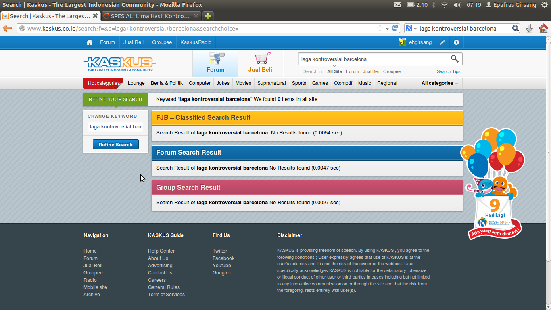The height and width of the screenshot is (310, 551).
Task: Click the birthday balloons 9 Hari Lagi banner
Action: 493,184
